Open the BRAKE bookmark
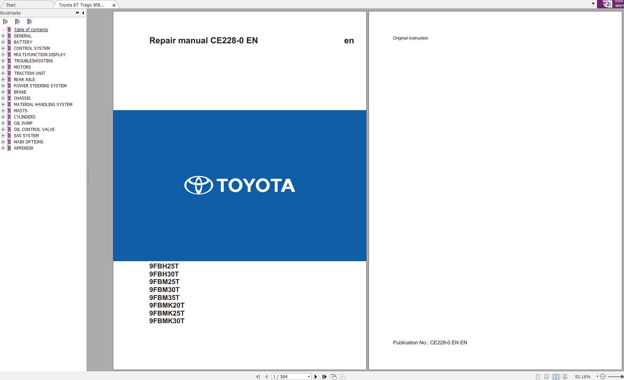 pos(20,92)
